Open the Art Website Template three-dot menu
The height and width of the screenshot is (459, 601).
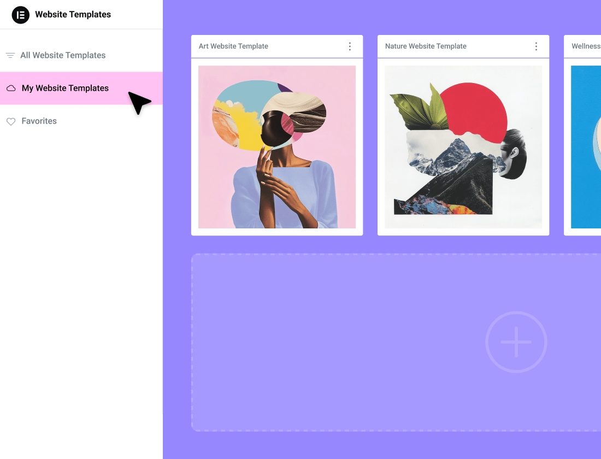click(350, 46)
